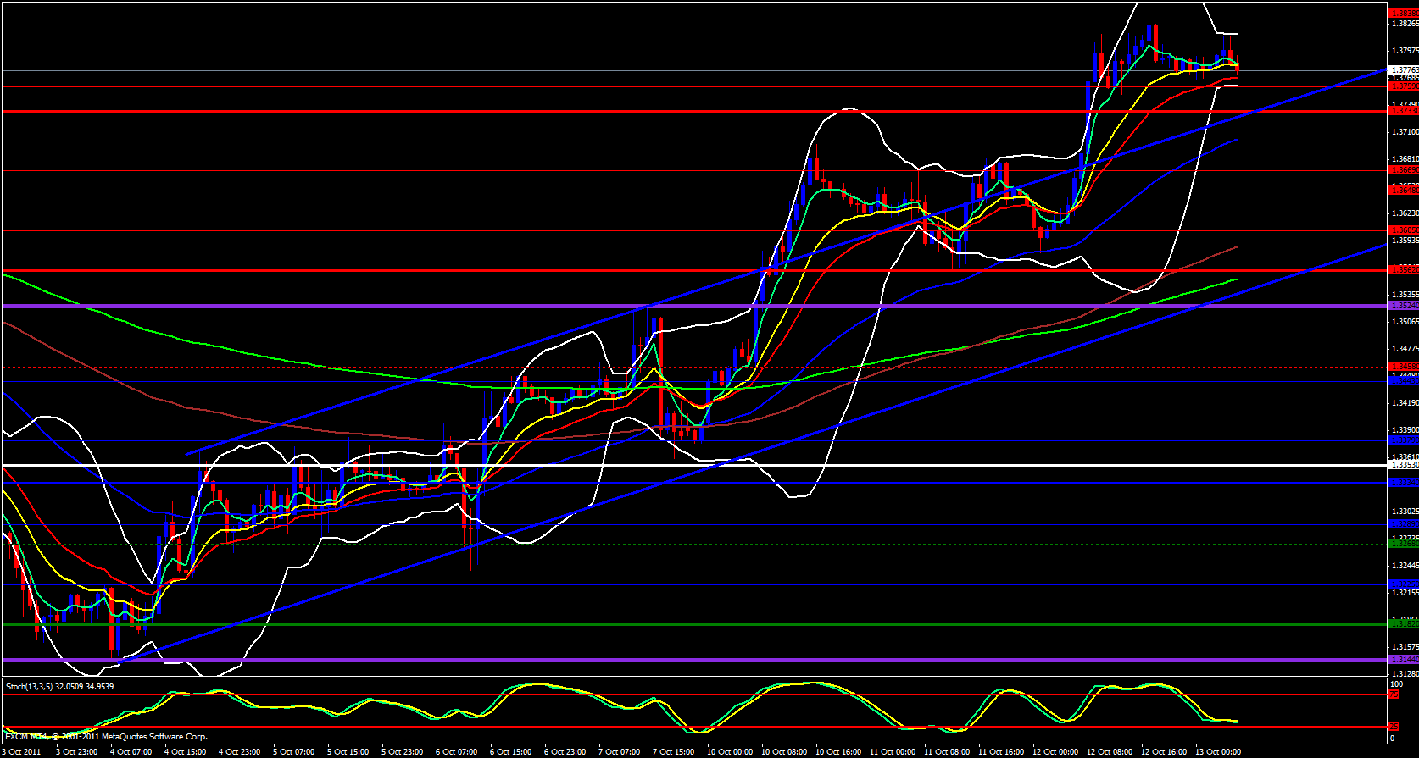Viewport: 1419px width, 758px height.
Task: Click the 100 label on stochastic scale
Action: (x=1396, y=683)
